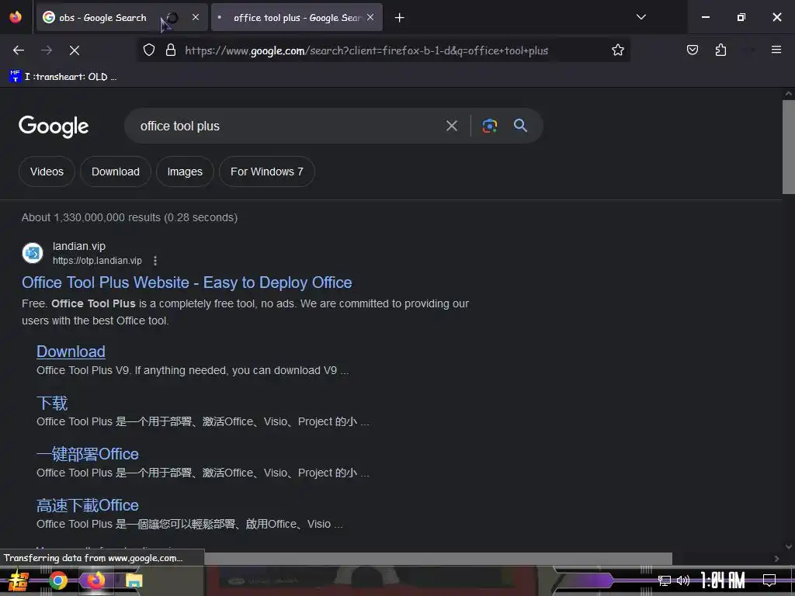The width and height of the screenshot is (795, 596).
Task: Bookmark this page with the star icon
Action: [x=617, y=50]
